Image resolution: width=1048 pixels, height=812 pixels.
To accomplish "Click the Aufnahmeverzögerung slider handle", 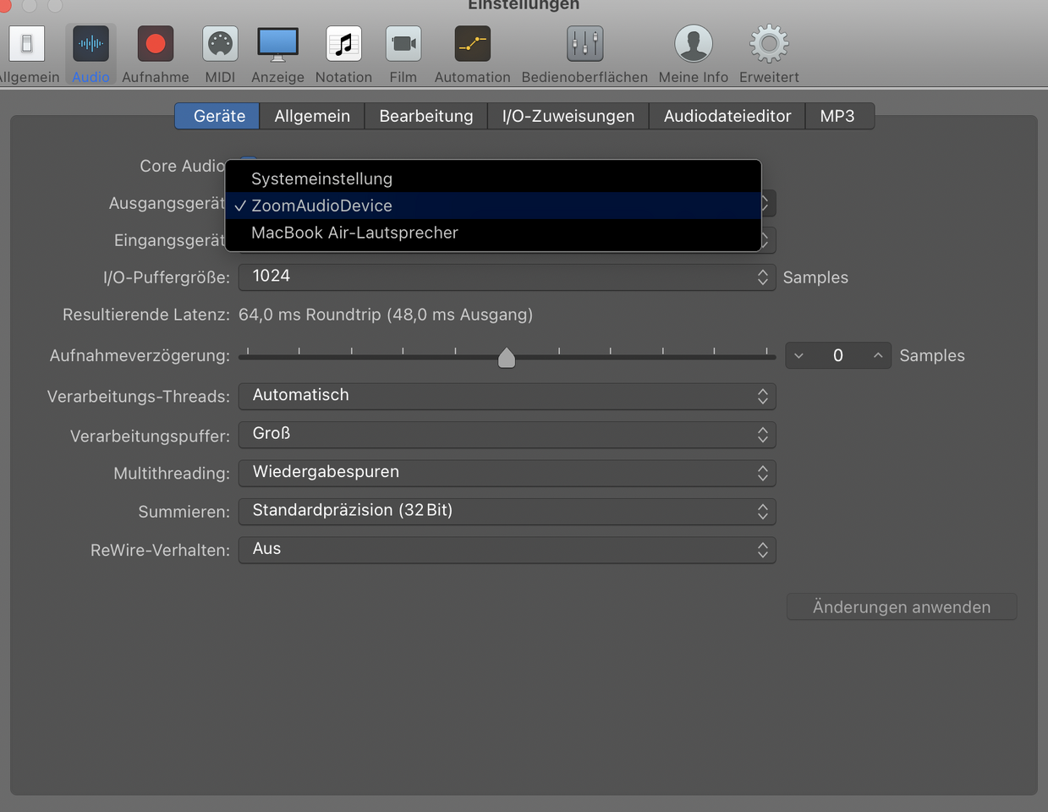I will 507,358.
